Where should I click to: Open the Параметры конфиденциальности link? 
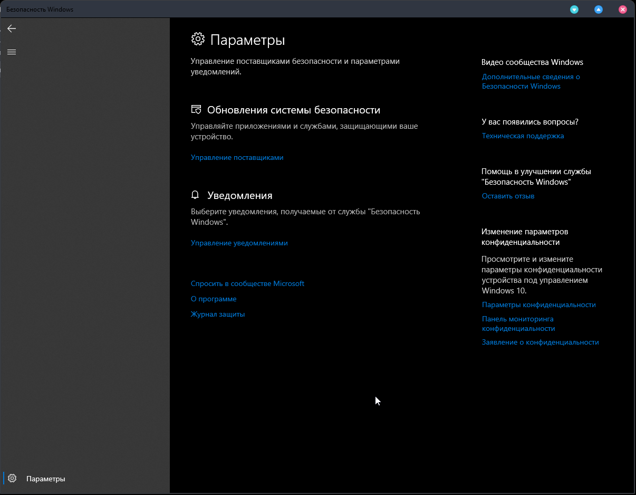point(538,304)
